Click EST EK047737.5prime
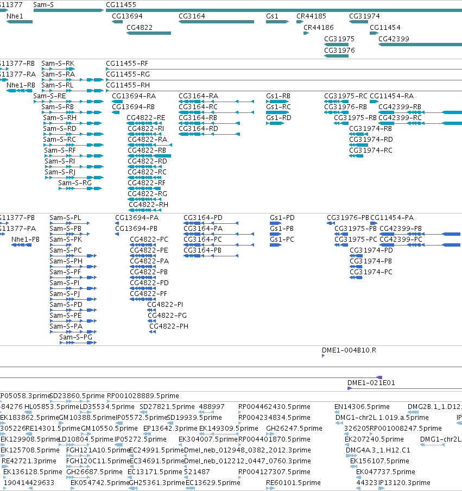The image size is (462, 491). coord(385,472)
